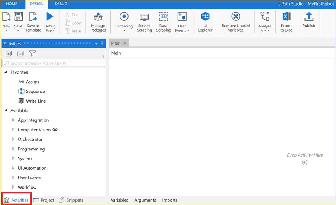Pin the Activities panel
The height and width of the screenshot is (205, 336).
[102, 43]
